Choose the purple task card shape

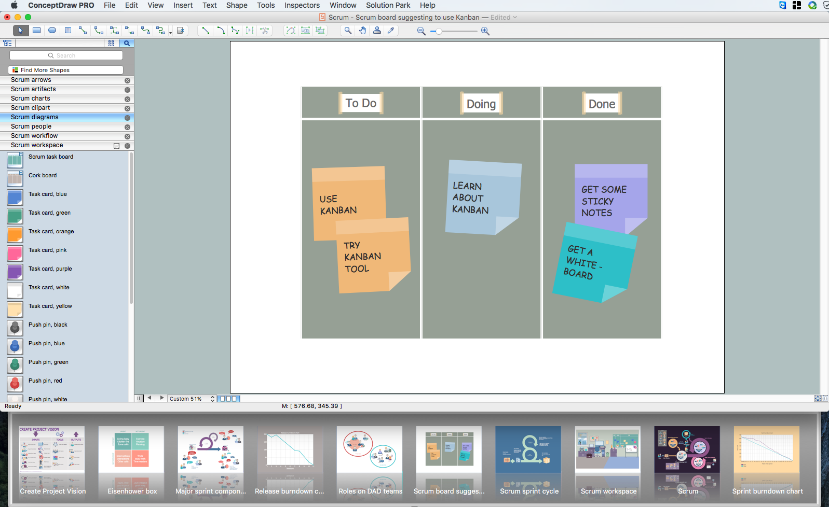point(15,272)
